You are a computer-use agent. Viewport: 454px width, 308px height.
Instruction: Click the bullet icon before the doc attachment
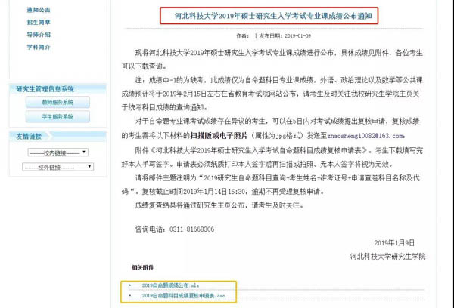(129, 296)
